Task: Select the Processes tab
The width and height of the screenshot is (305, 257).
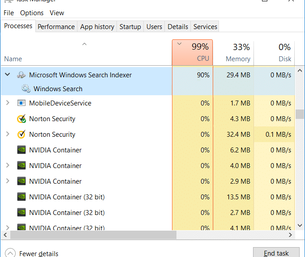Action: 18,26
